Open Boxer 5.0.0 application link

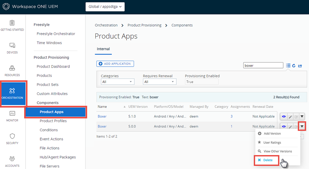tap(102, 126)
